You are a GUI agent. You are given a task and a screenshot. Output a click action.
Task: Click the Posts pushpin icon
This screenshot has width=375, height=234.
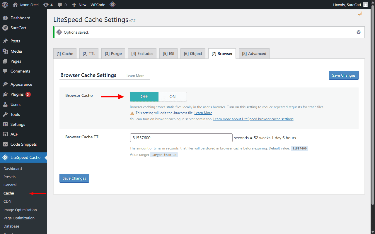5,41
